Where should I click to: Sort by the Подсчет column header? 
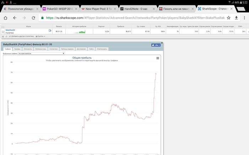(101, 27)
